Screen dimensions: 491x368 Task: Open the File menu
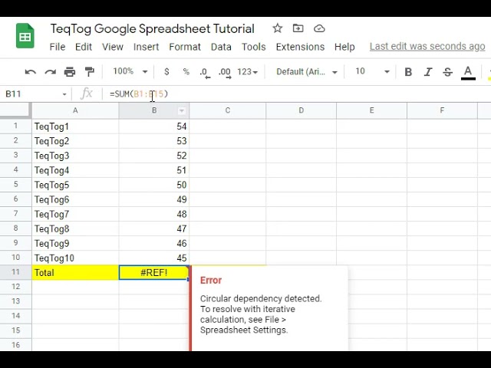[x=58, y=47]
